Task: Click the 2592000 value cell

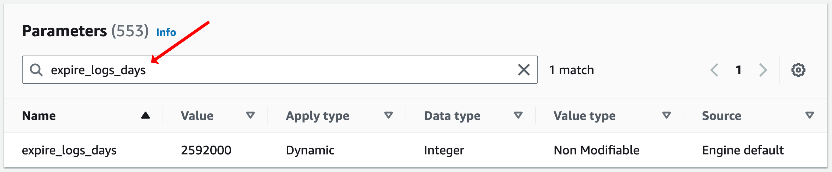Action: [206, 150]
